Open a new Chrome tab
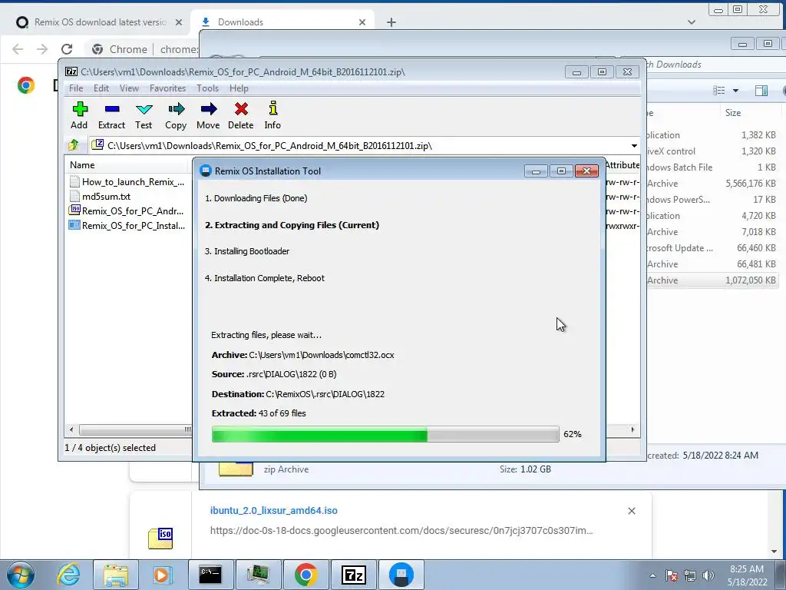 point(391,22)
